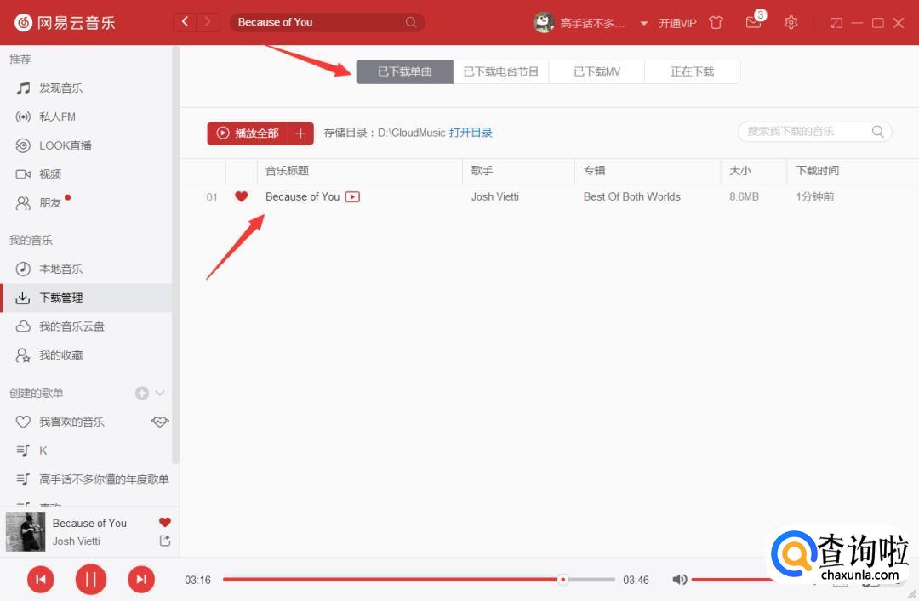Open the skin theme shirt icon
This screenshot has width=919, height=601.
point(716,23)
